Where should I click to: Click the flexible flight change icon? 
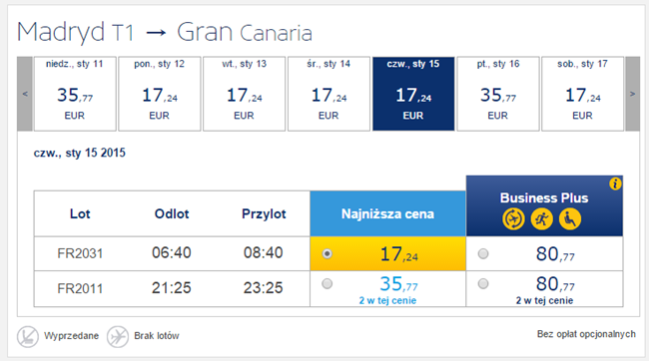(513, 219)
